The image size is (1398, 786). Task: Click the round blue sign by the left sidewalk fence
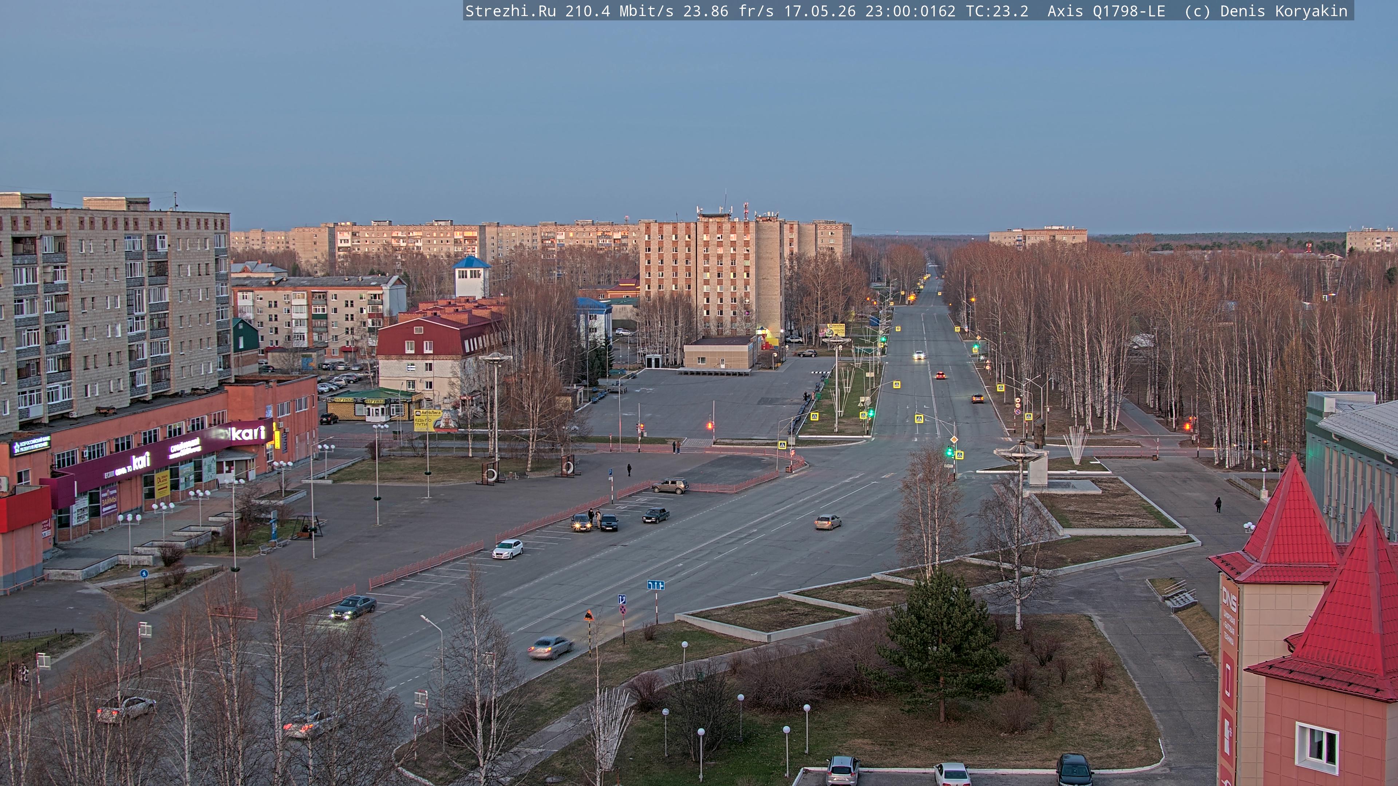click(144, 573)
